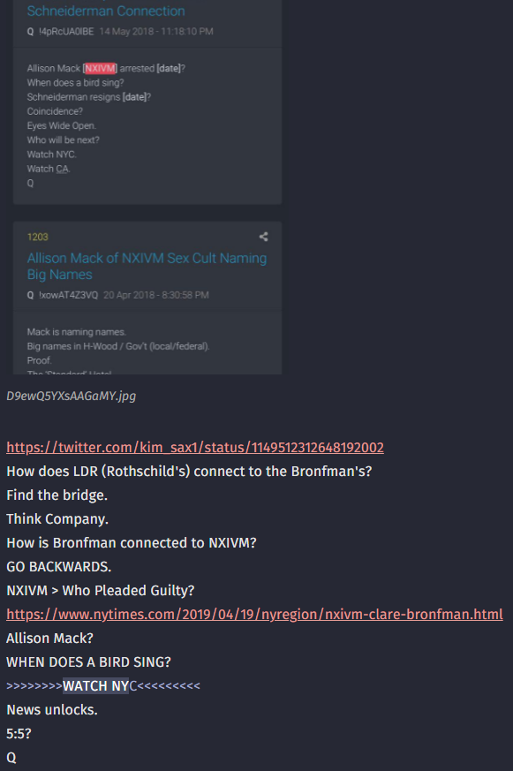Click post number 1203
Image resolution: width=513 pixels, height=771 pixels.
point(37,237)
